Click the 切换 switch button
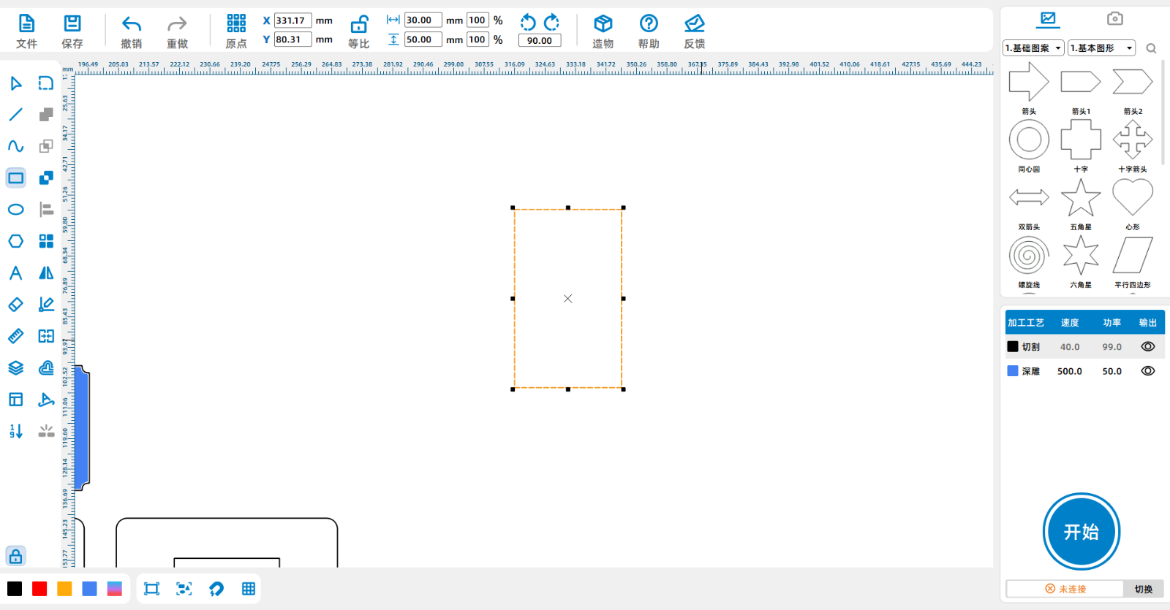 point(1143,589)
